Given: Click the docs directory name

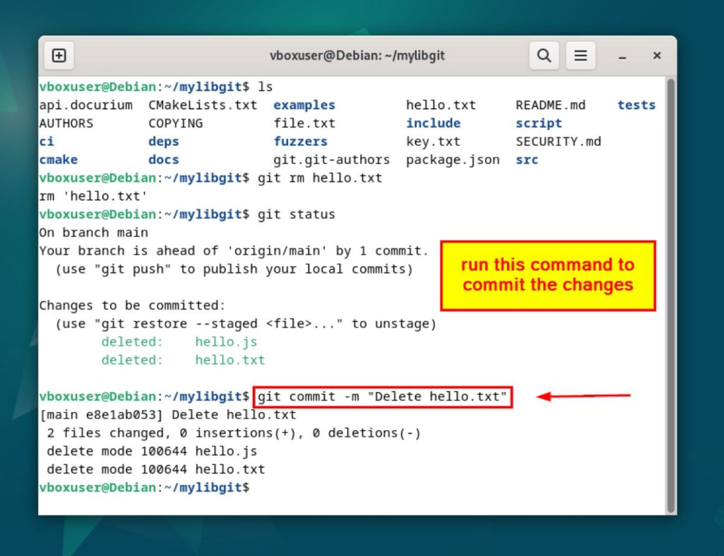Looking at the screenshot, I should point(164,160).
